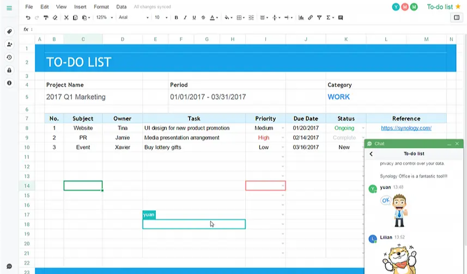Click the lock icon in left sidebar
The image size is (467, 274).
(x=9, y=70)
